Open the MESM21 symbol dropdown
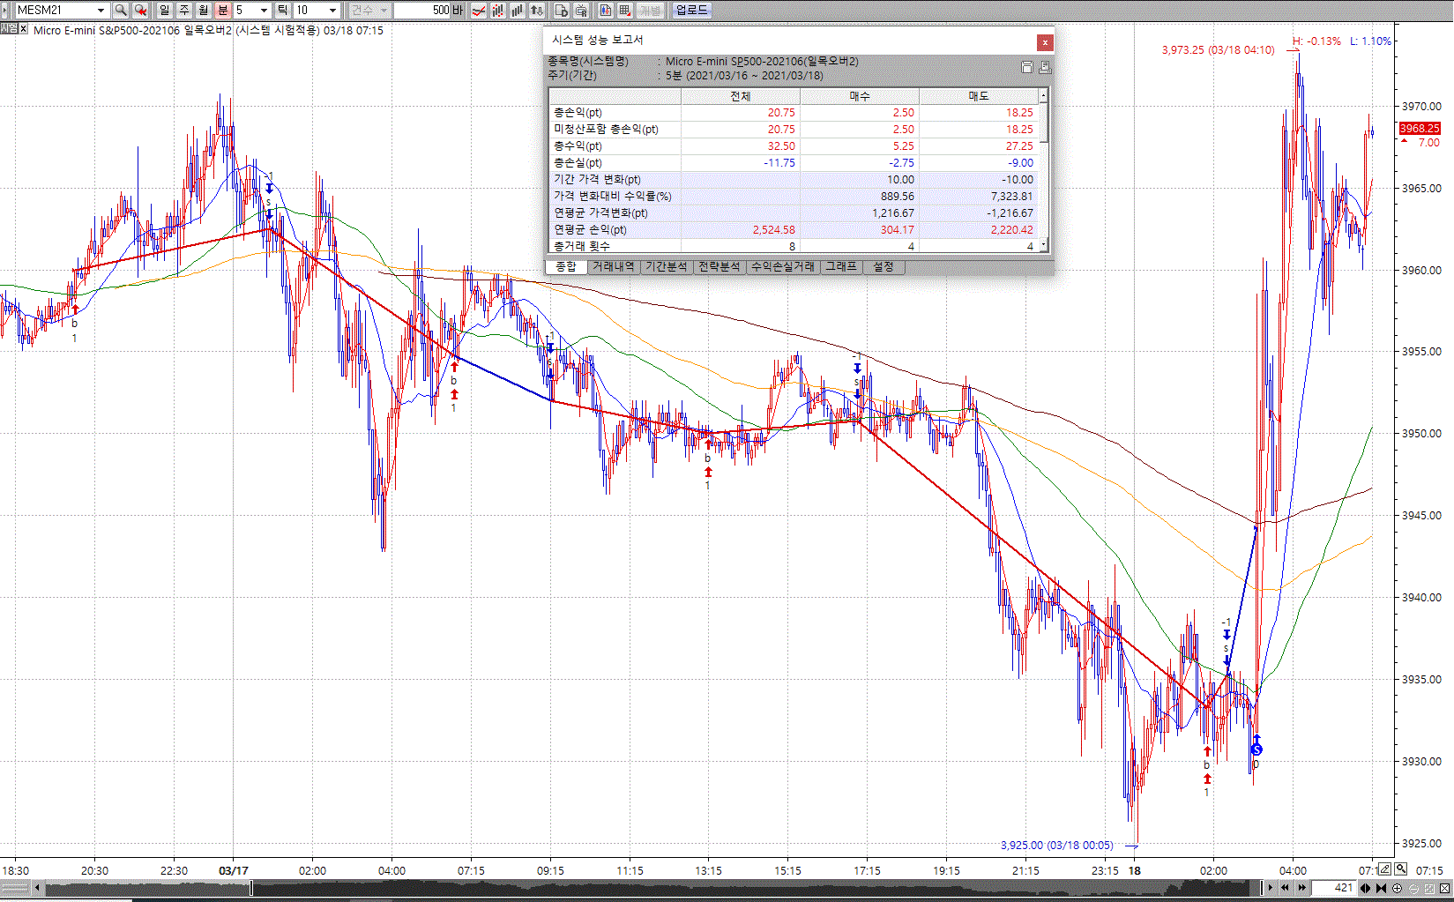The width and height of the screenshot is (1454, 902). 101,10
